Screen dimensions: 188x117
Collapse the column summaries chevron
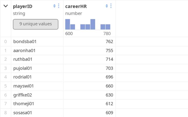tap(5, 6)
